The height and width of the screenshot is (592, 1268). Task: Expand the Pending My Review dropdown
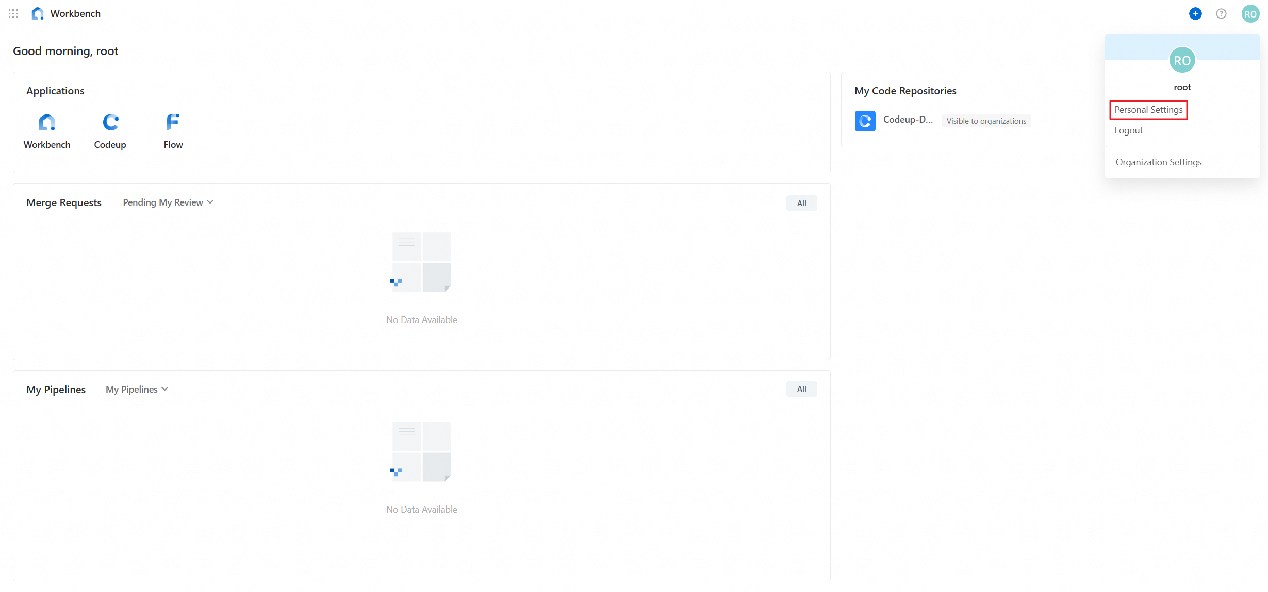click(168, 202)
